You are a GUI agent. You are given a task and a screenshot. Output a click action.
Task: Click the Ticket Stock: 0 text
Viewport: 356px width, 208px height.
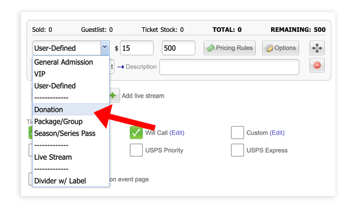click(x=163, y=29)
